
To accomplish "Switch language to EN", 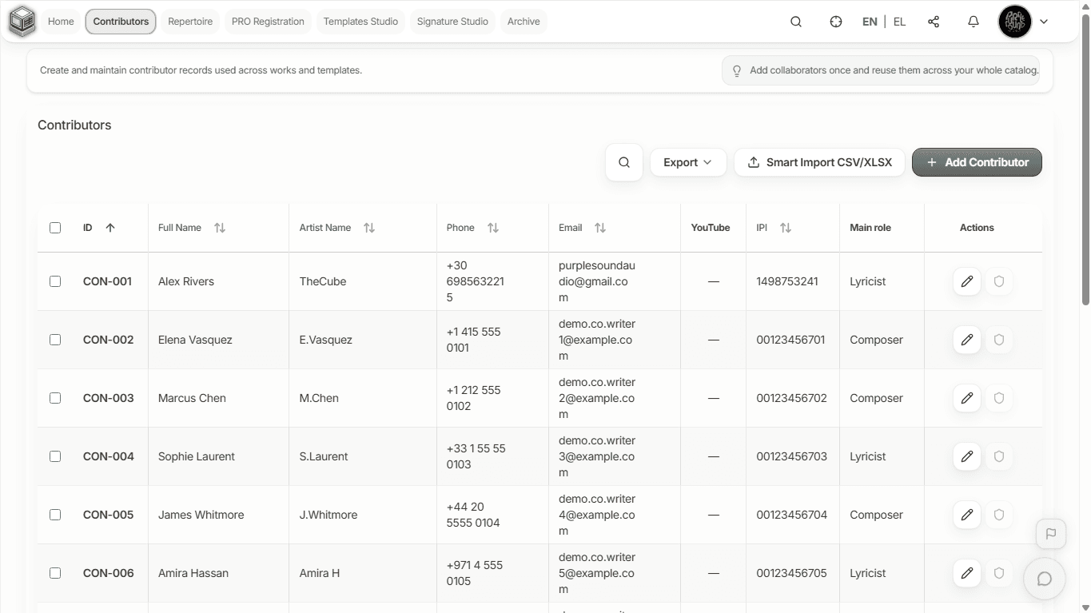I will (870, 22).
